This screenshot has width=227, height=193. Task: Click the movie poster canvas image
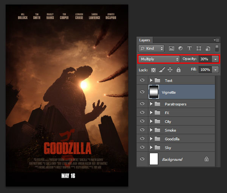(x=67, y=96)
